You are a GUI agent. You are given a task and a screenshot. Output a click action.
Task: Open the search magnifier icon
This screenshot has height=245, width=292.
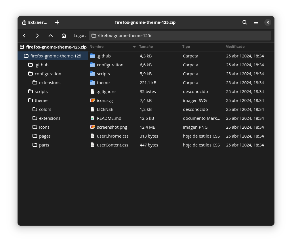(x=245, y=22)
